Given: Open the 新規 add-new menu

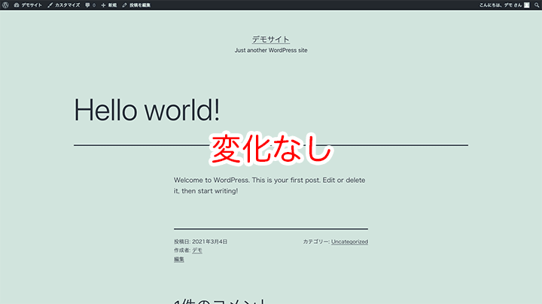Looking at the screenshot, I should click(x=109, y=5).
